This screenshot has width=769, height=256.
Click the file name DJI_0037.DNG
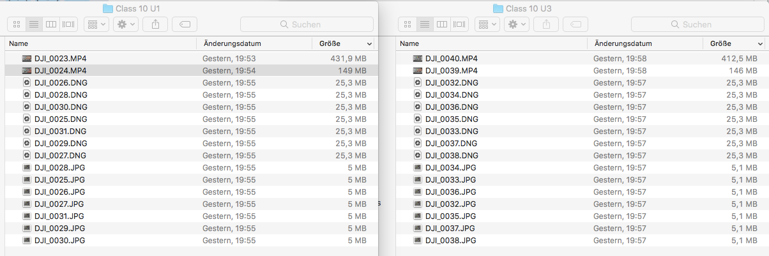click(452, 143)
